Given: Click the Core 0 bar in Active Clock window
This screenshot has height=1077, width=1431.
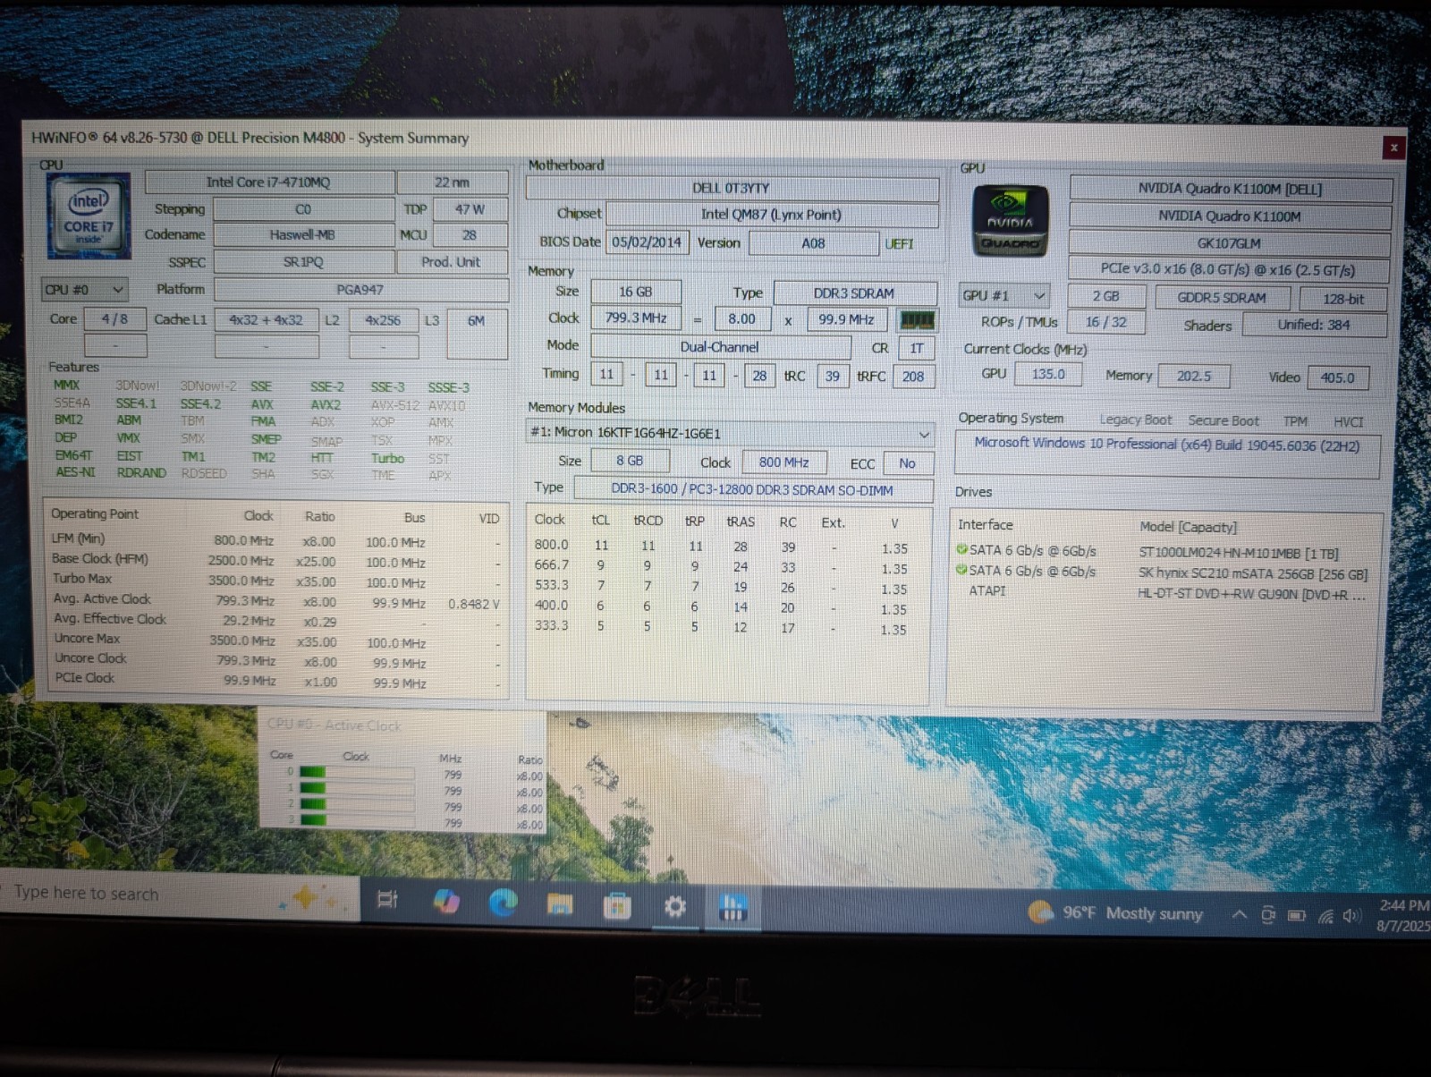Looking at the screenshot, I should click(x=356, y=773).
